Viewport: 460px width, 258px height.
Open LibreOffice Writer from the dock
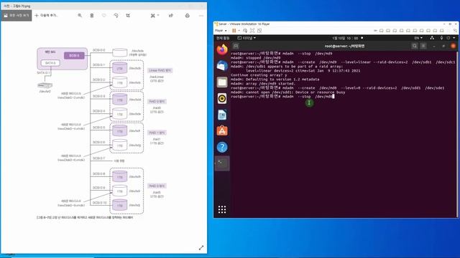click(x=222, y=115)
